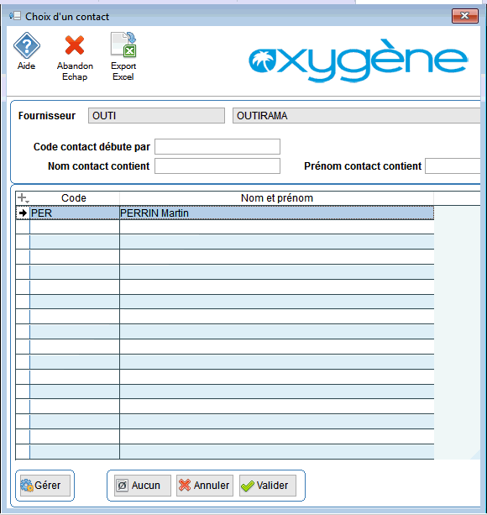
Task: Click the window icon in title bar
Action: [x=15, y=16]
